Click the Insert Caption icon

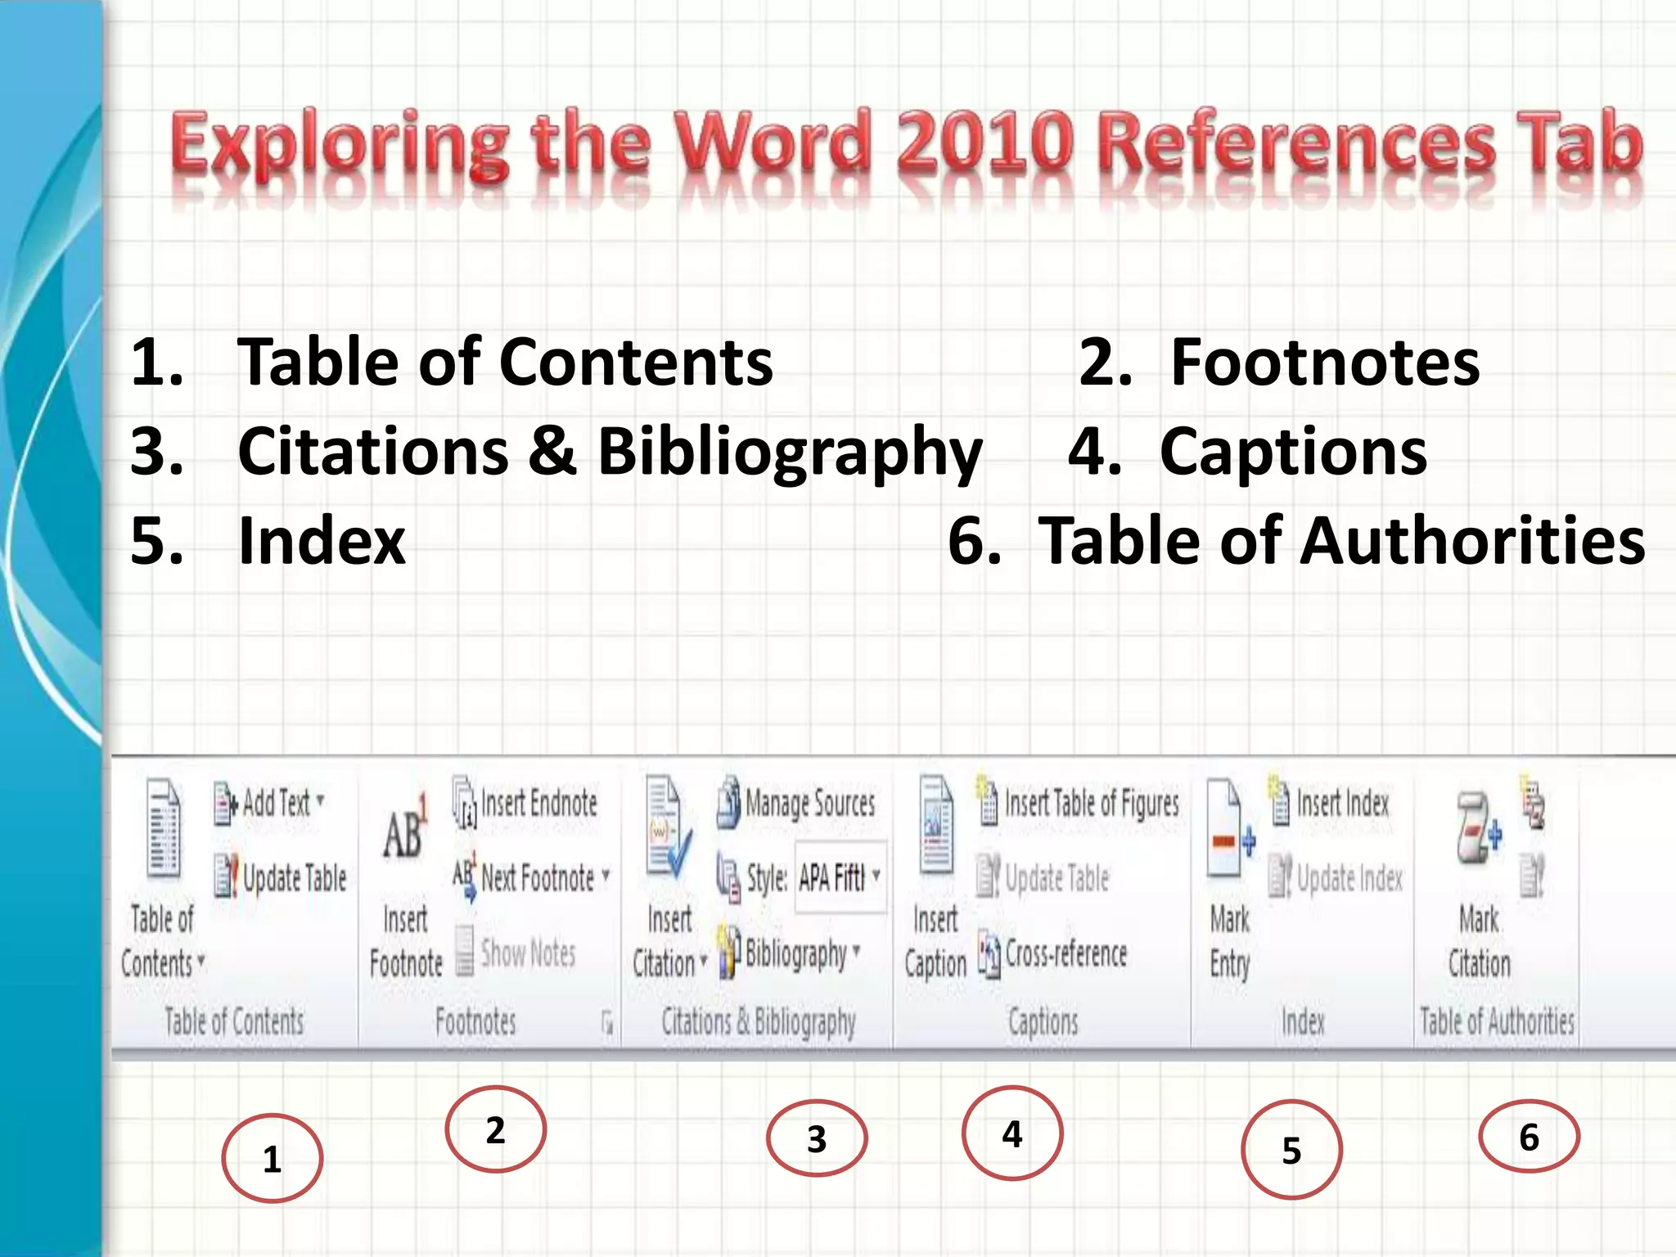coord(935,827)
